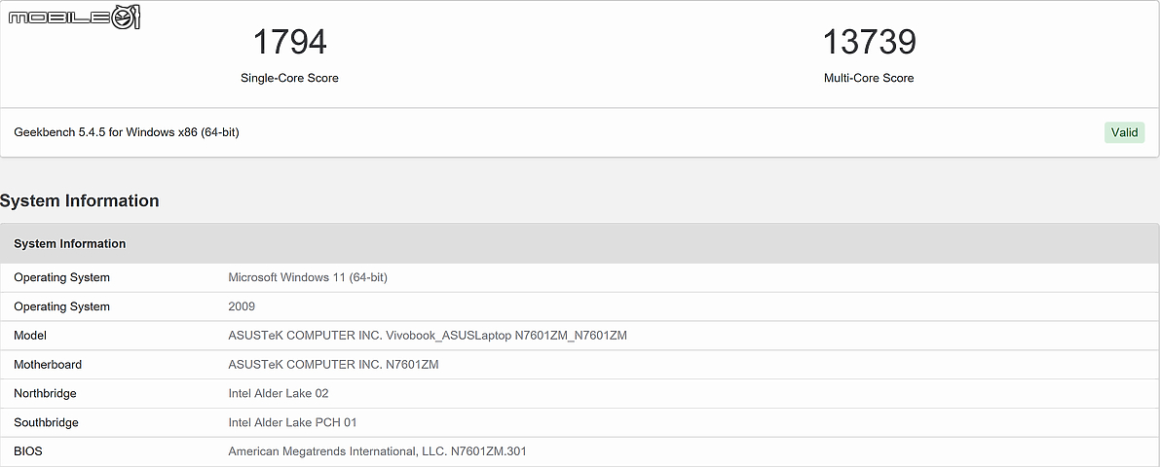Click the Northbridge row label
1160x467 pixels.
tap(45, 394)
